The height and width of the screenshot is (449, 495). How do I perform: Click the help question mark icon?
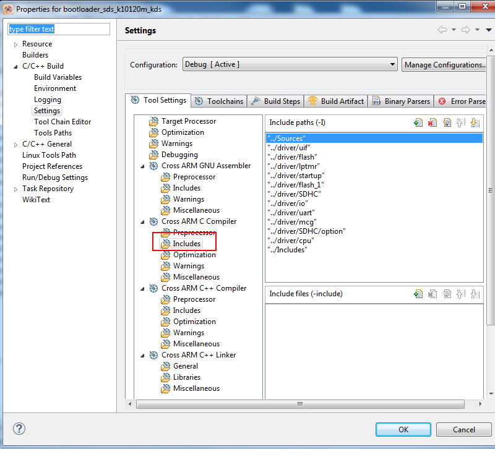[x=19, y=429]
